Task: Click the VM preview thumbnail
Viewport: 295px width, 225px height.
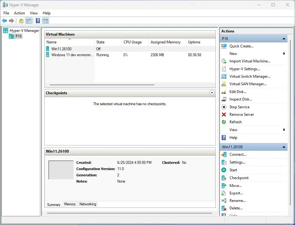Action: pyautogui.click(x=61, y=170)
